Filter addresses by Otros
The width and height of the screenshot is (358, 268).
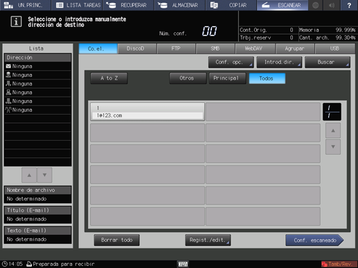pos(188,78)
